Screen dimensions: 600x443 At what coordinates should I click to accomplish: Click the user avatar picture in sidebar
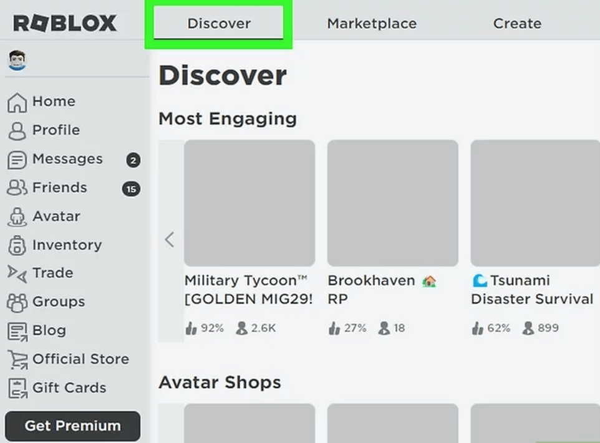pyautogui.click(x=17, y=60)
